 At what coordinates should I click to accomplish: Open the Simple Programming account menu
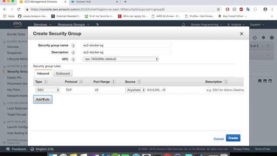[x=206, y=25]
